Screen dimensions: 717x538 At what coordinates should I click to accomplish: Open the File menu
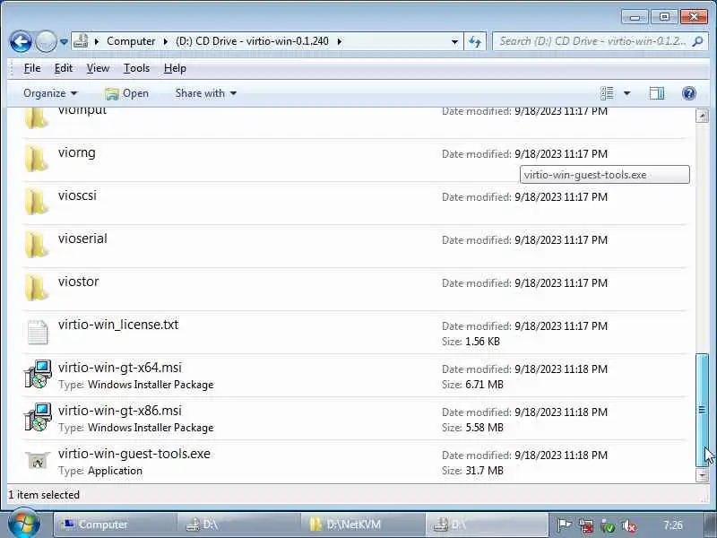[x=32, y=68]
